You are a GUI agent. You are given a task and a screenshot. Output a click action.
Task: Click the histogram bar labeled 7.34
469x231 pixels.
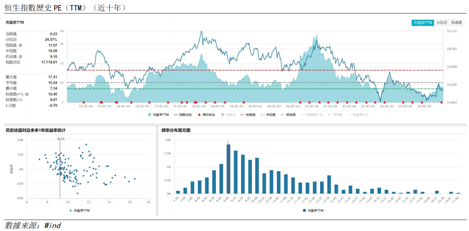178,192
